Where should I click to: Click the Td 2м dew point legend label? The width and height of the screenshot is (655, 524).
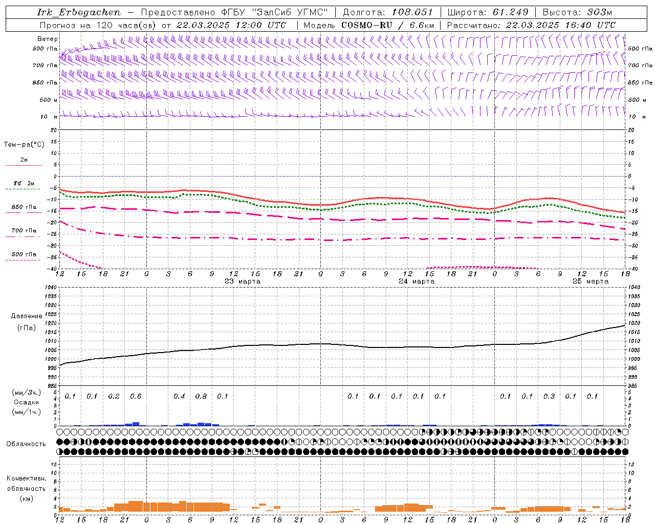point(24,183)
